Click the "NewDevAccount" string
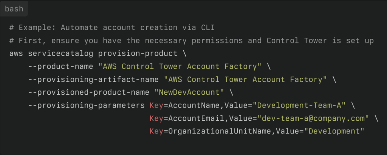The image size is (387, 155). coord(189,92)
